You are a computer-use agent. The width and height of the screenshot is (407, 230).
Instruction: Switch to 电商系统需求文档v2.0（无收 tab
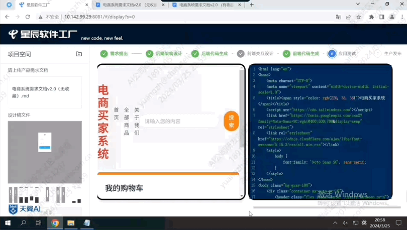point(130,5)
